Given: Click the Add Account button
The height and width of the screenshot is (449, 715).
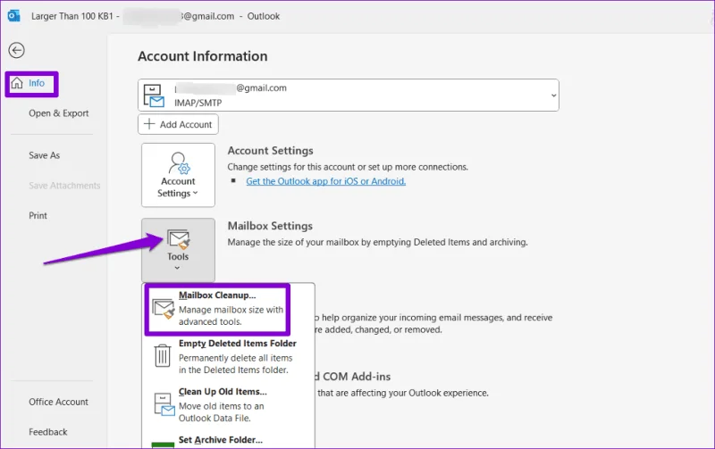Looking at the screenshot, I should coord(178,124).
